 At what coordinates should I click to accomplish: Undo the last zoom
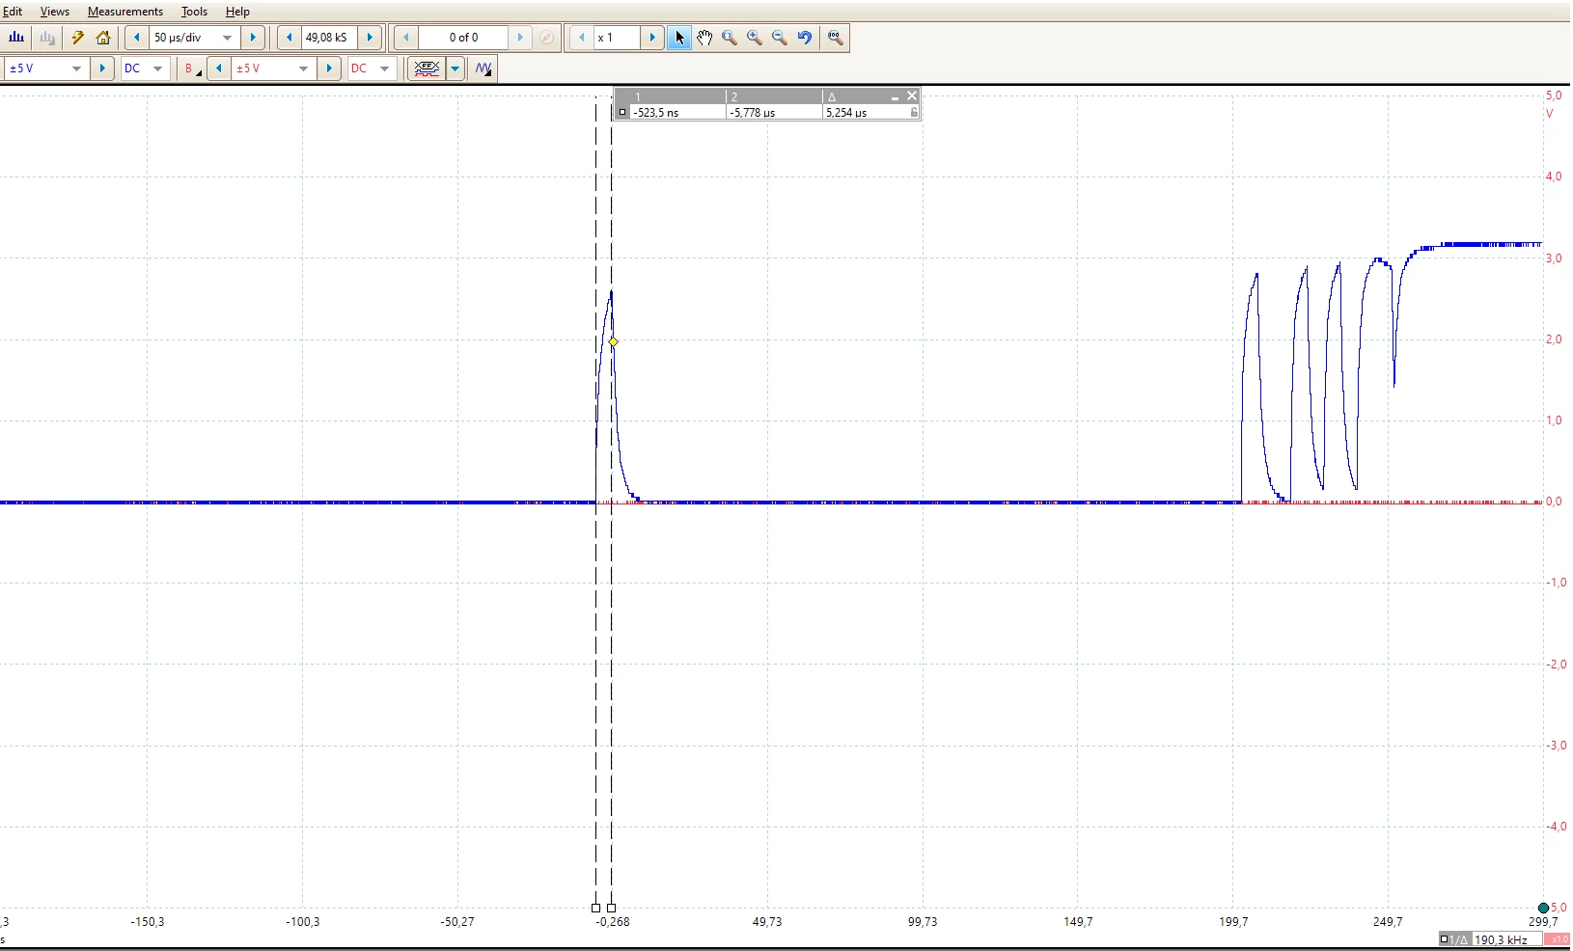805,38
